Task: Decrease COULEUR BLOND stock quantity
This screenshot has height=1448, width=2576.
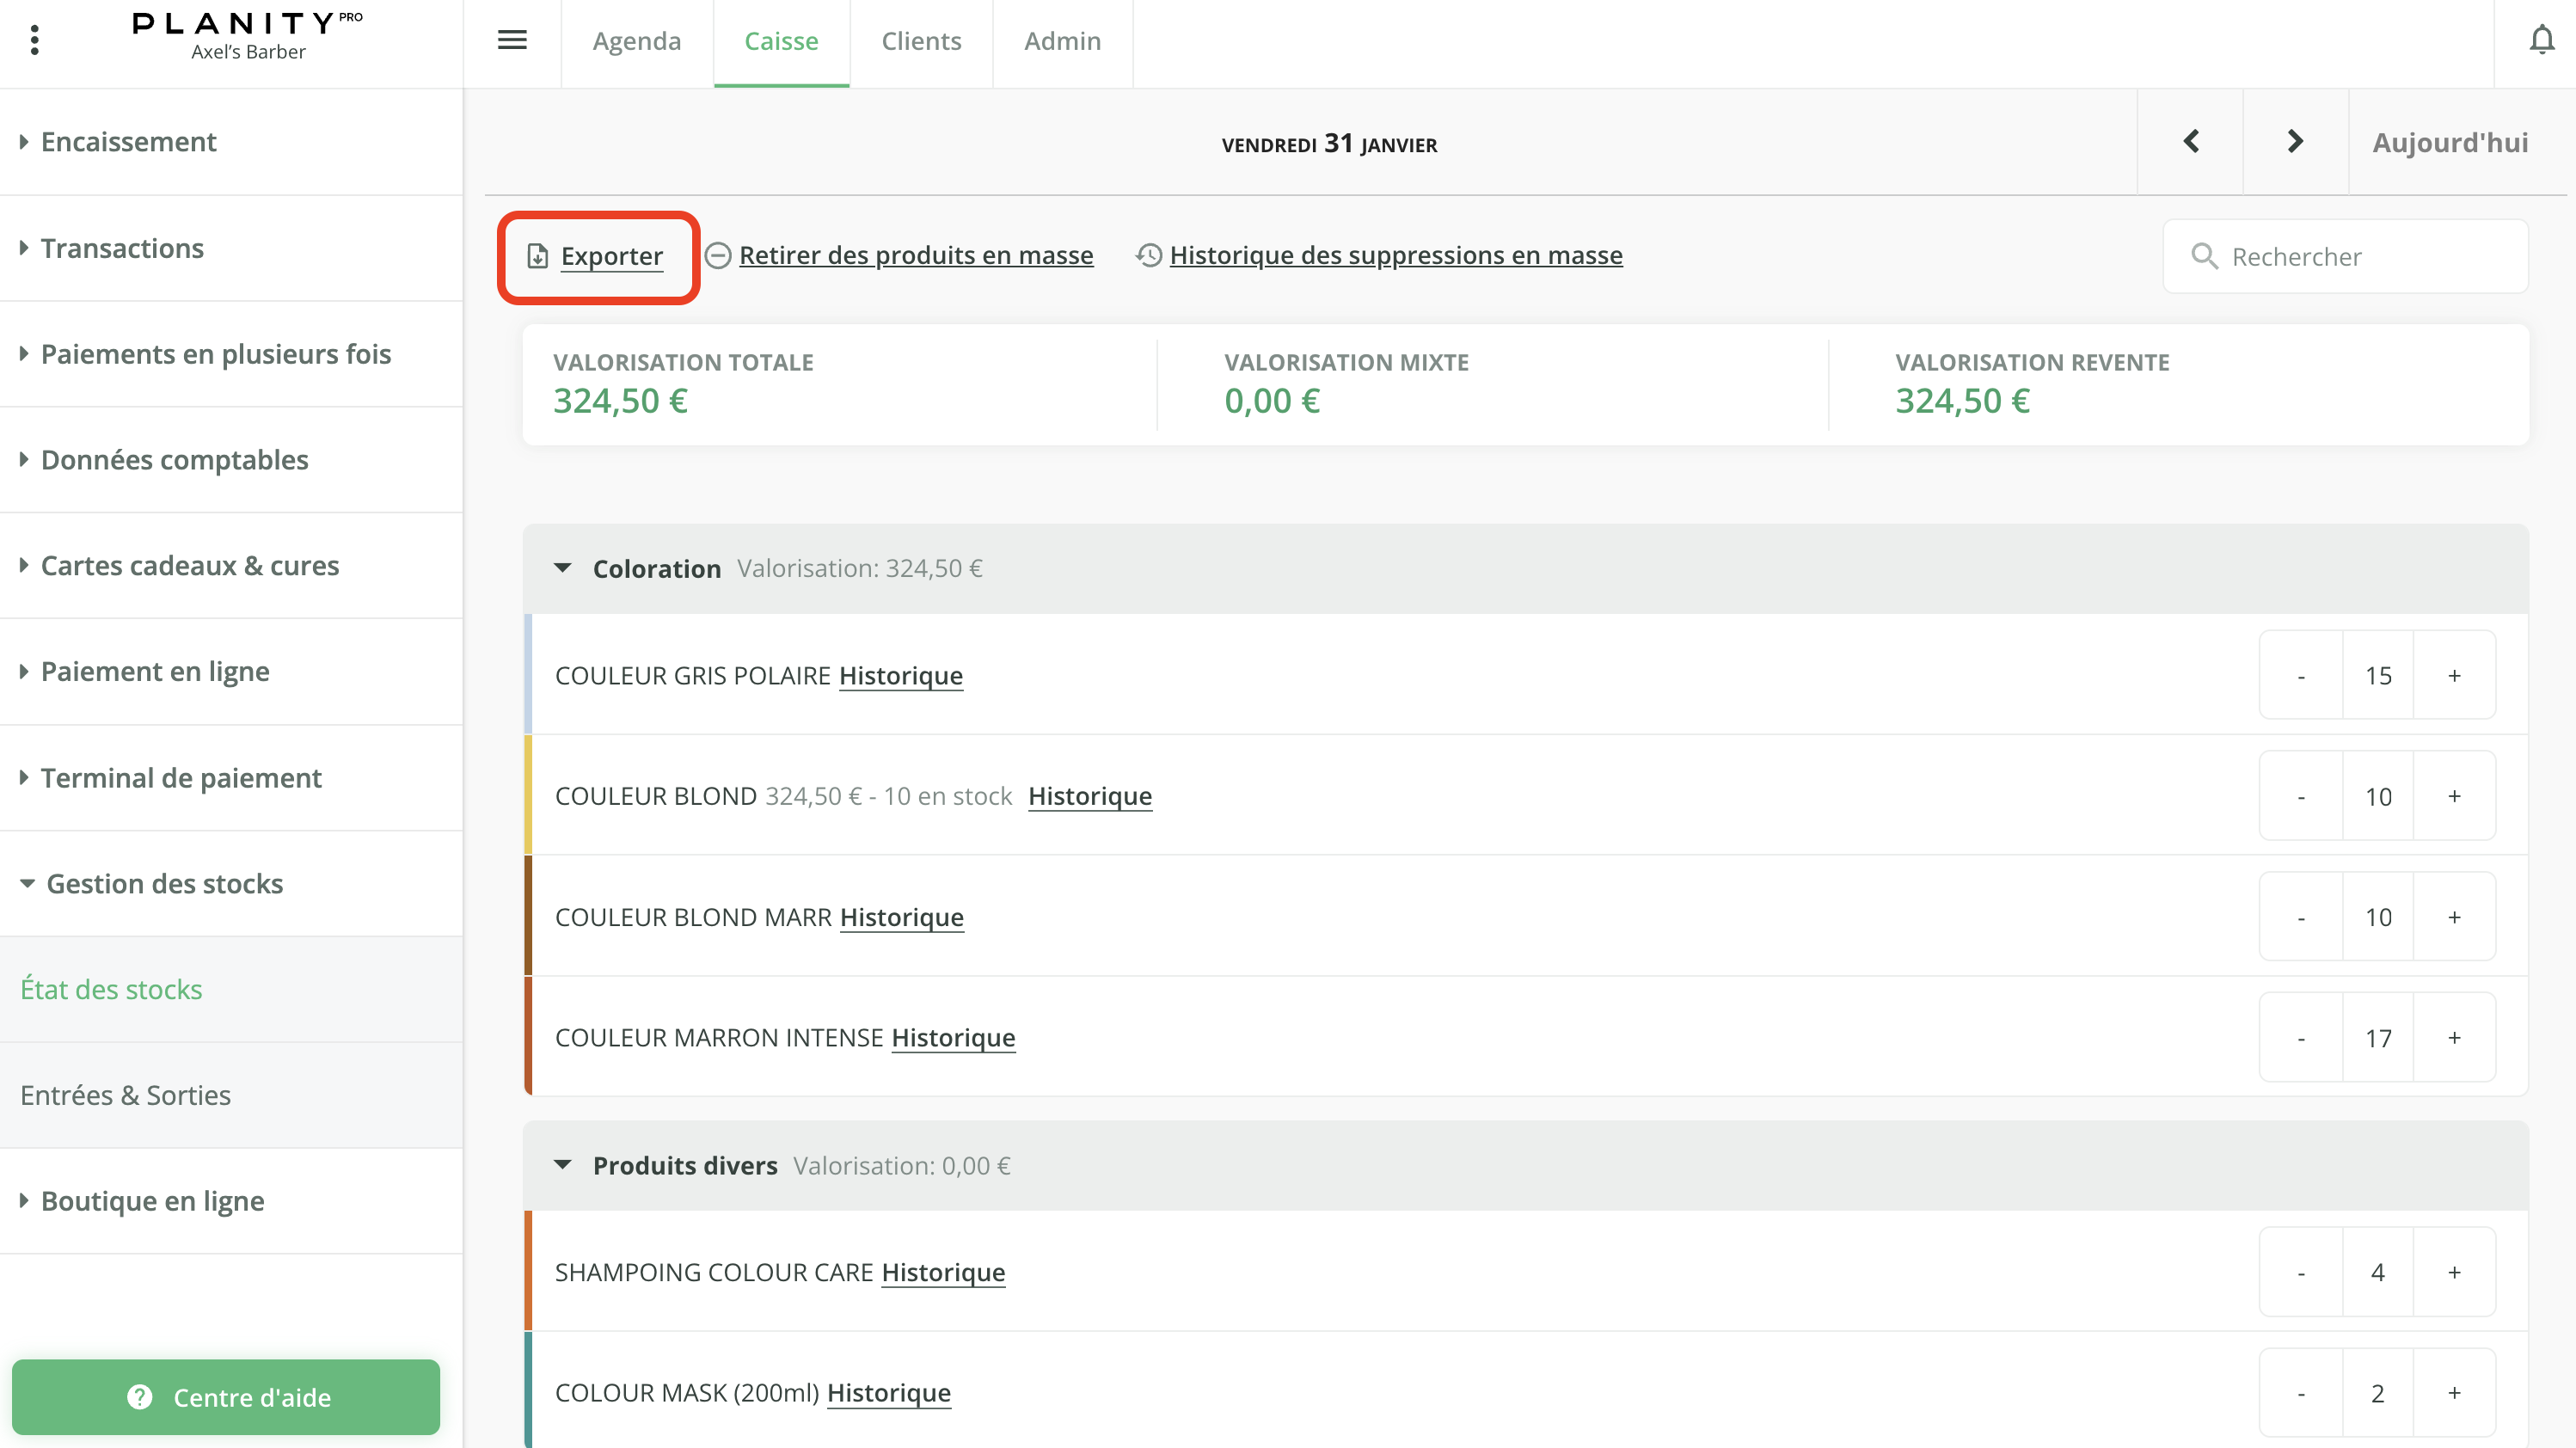Action: tap(2301, 797)
